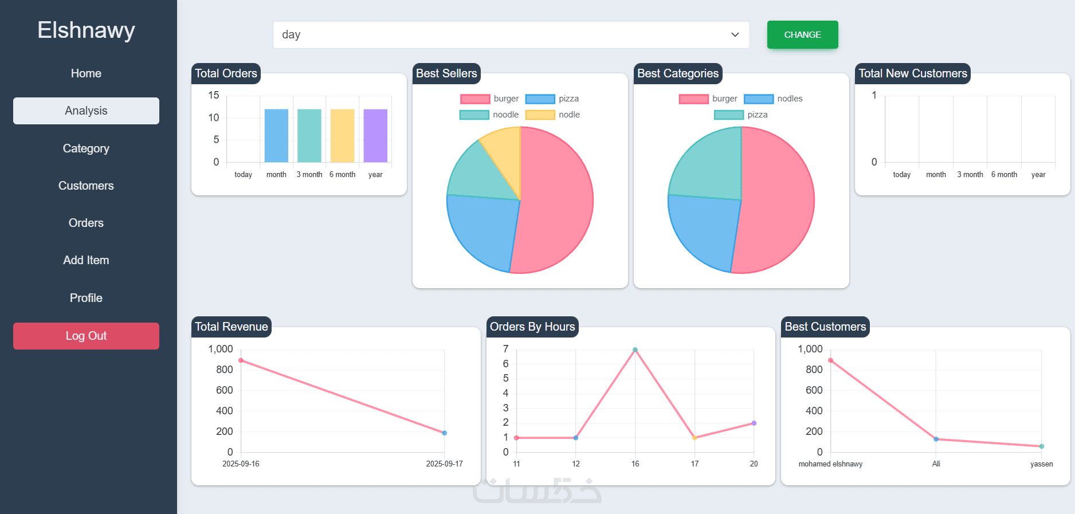Click the purple year bar in Total Orders

click(x=375, y=136)
